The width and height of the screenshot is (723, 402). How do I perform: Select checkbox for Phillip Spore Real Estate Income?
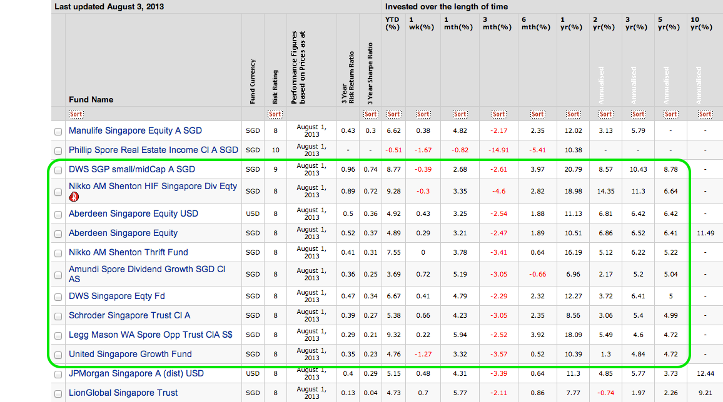point(58,151)
